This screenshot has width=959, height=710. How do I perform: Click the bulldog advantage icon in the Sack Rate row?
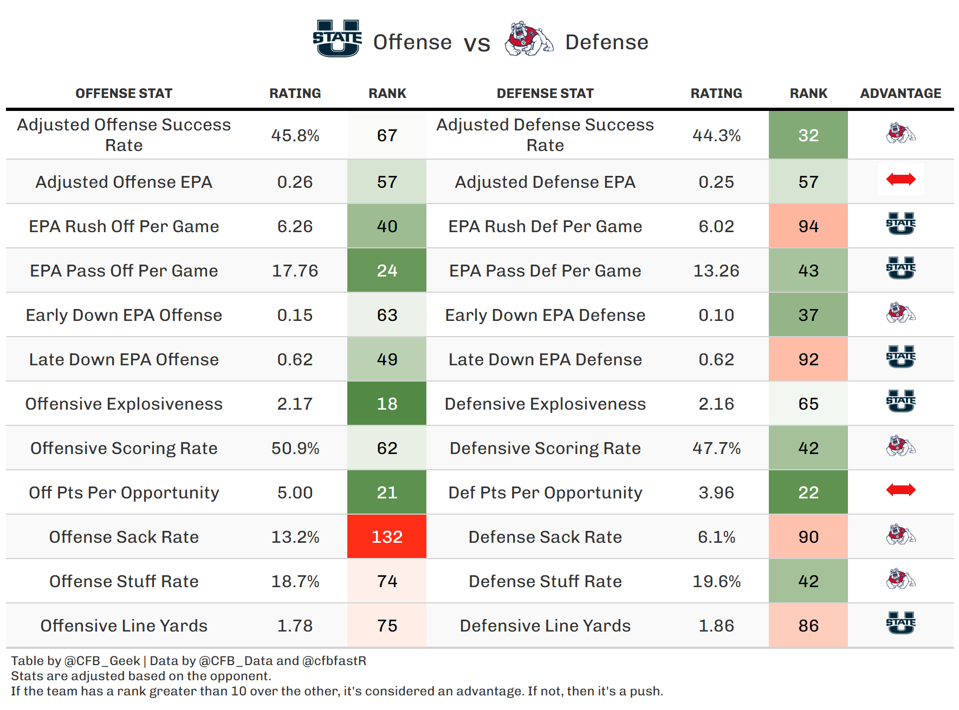pyautogui.click(x=900, y=535)
